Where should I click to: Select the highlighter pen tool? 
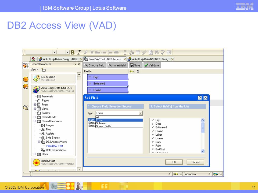pos(85,52)
